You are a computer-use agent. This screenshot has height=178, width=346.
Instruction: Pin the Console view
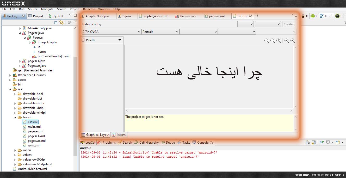[322, 142]
